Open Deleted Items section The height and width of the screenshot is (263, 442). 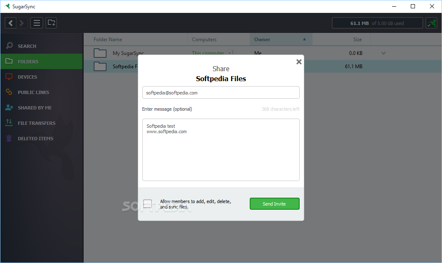pyautogui.click(x=42, y=139)
